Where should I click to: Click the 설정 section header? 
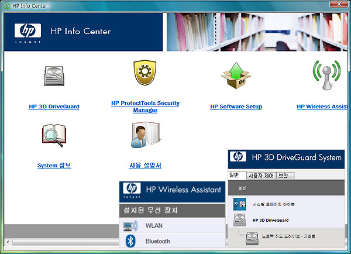tap(286, 188)
